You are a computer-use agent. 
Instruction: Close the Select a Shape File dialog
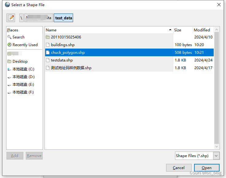219,5
